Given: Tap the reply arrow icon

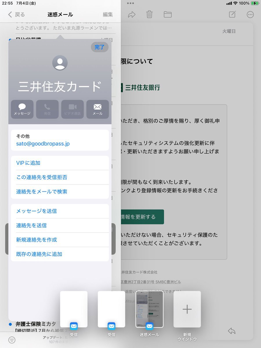Looking at the screenshot, I should [231, 331].
